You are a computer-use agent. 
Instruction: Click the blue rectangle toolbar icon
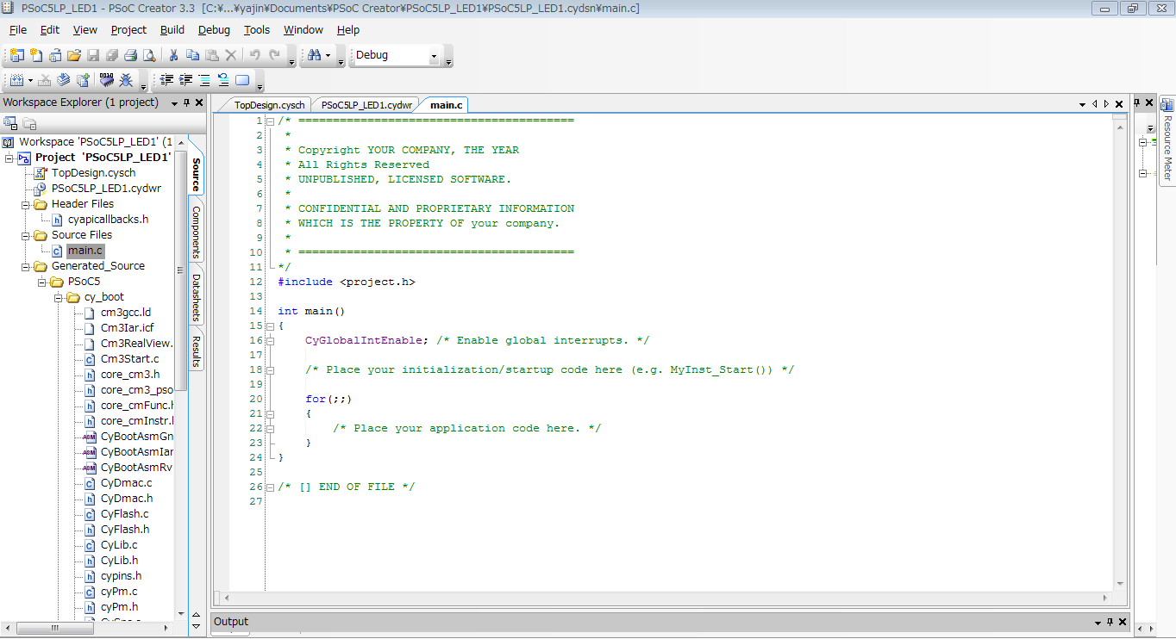(242, 80)
